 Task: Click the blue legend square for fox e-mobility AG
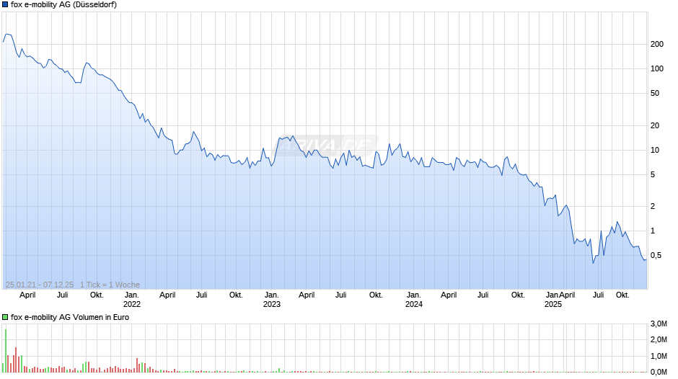(5, 5)
